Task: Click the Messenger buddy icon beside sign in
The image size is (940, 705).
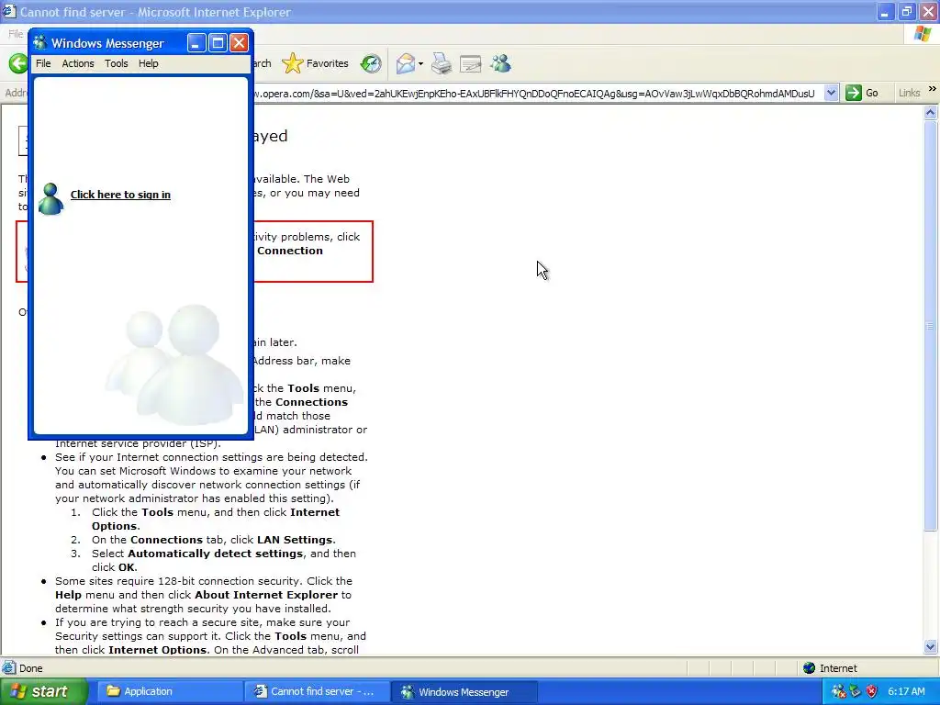Action: pyautogui.click(x=51, y=198)
